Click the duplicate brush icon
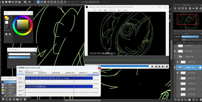Screen dimensions: 202x102 coord(21,99)
